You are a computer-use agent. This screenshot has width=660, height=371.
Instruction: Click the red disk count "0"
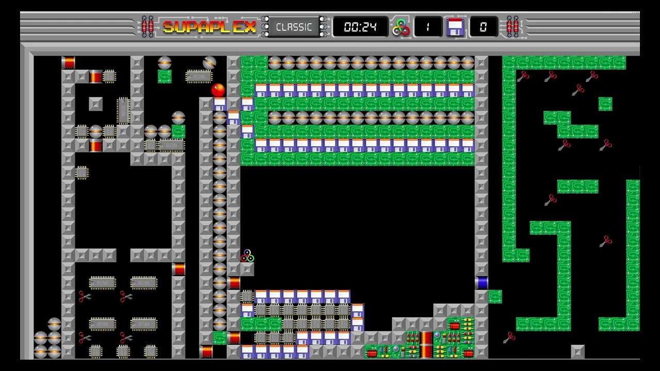click(x=483, y=27)
